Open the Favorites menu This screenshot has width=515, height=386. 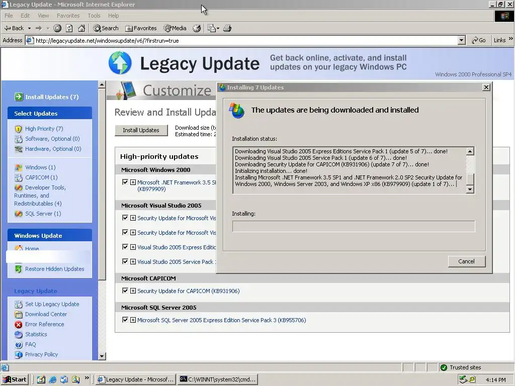click(x=68, y=16)
